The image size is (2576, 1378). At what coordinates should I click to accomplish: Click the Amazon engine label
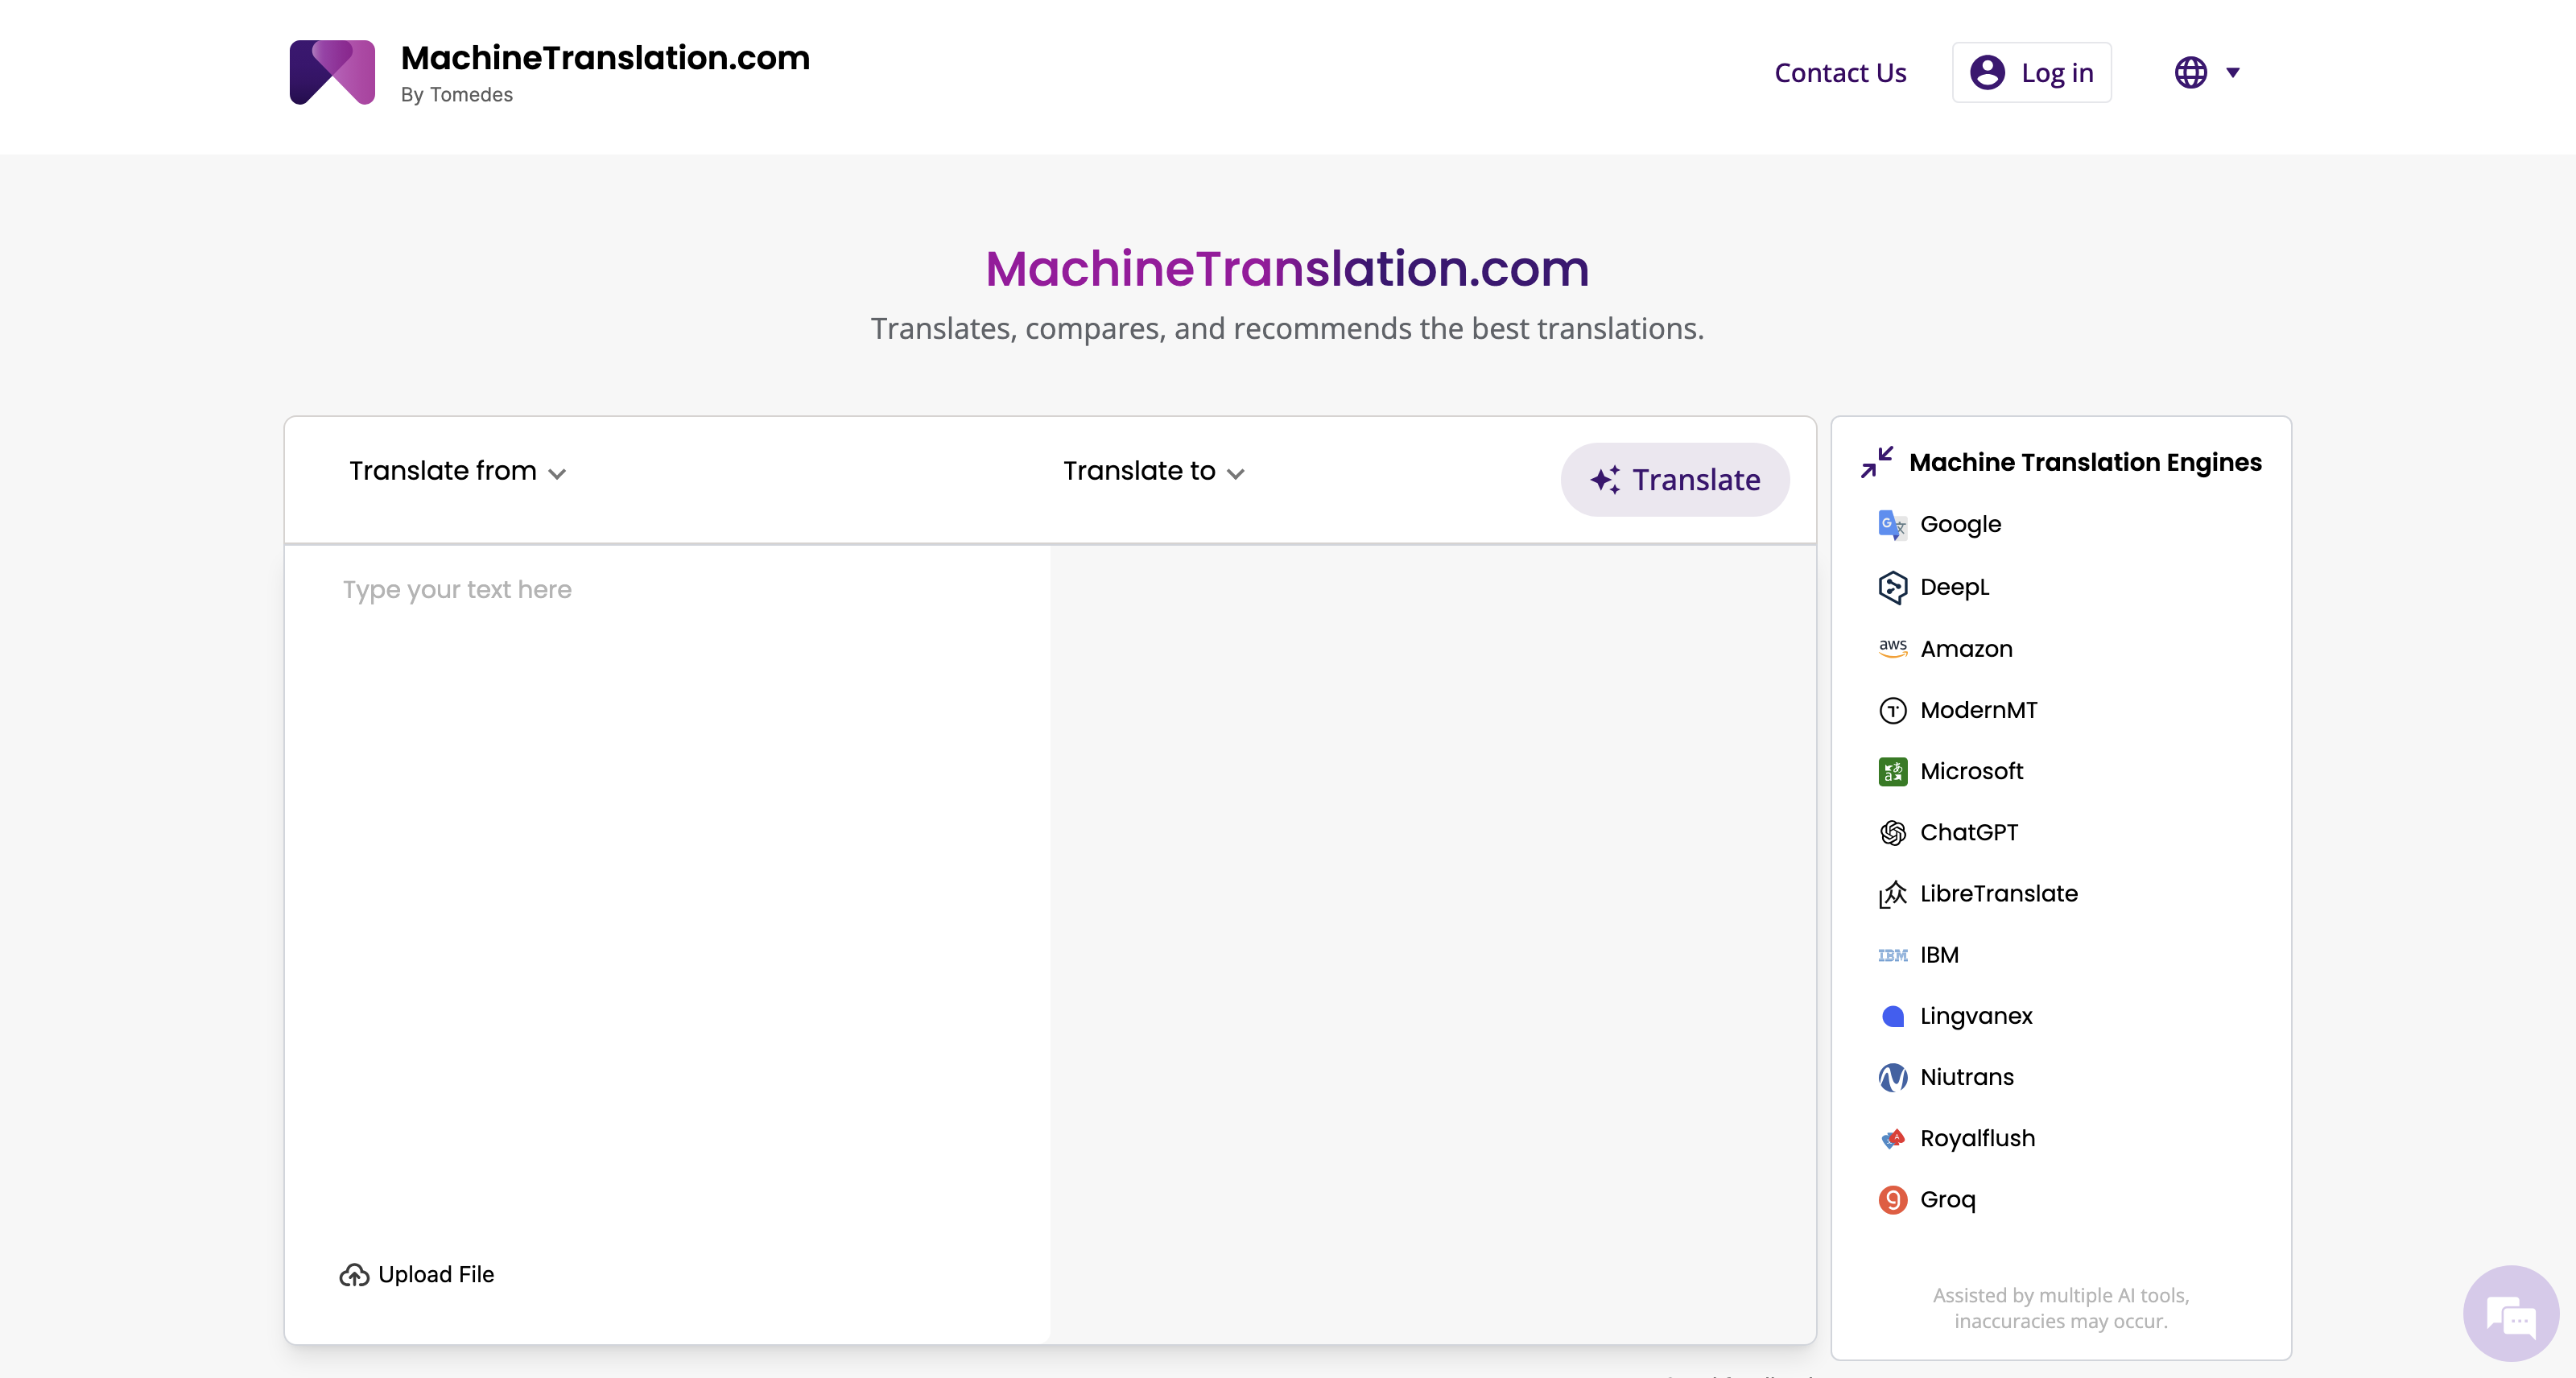[x=1966, y=648]
